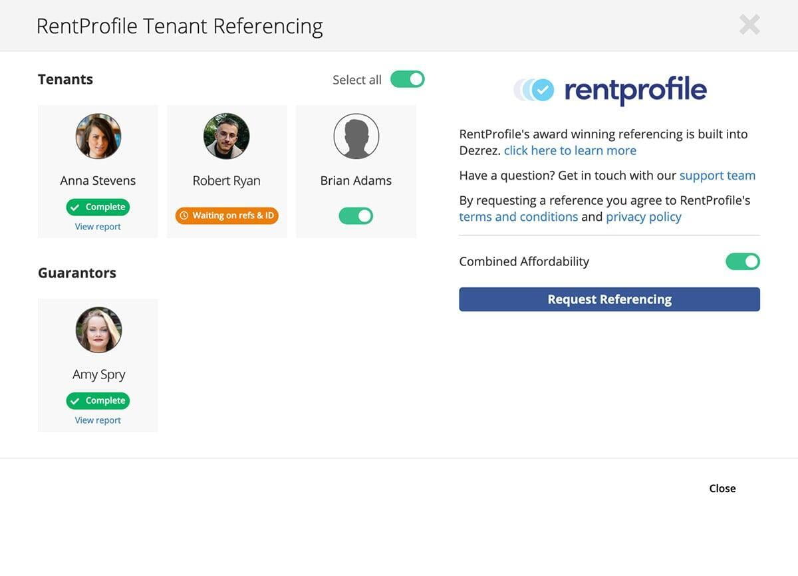
Task: Click Anna Stevens Complete status badge
Action: tap(98, 207)
